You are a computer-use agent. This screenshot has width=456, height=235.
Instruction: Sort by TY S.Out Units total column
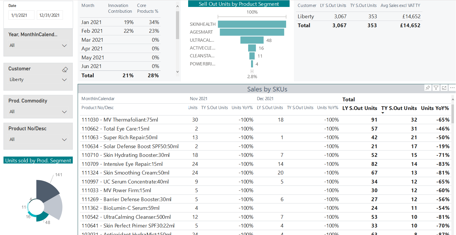(399, 108)
